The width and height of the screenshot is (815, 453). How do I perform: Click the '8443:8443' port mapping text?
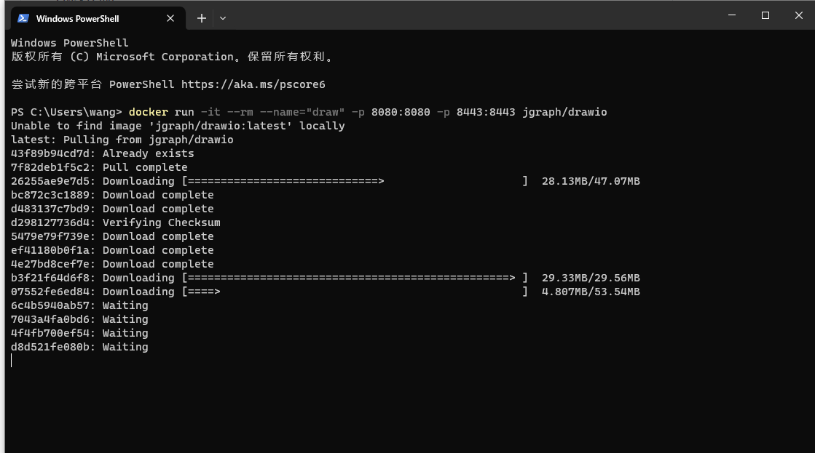pyautogui.click(x=486, y=112)
